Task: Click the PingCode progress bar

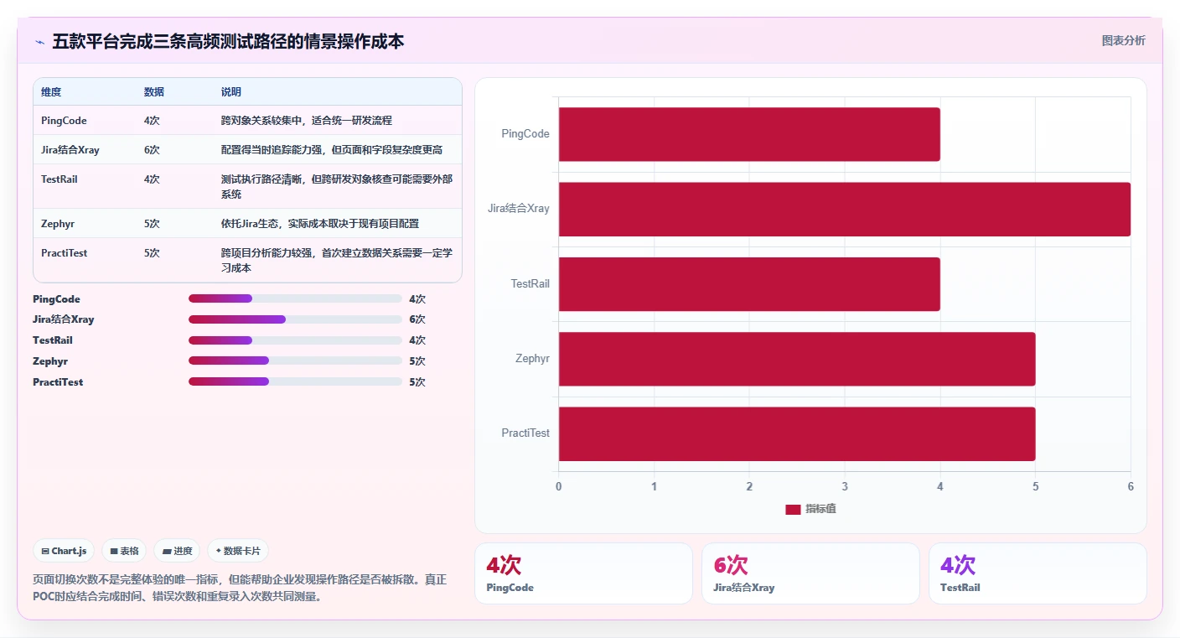Action: (295, 298)
